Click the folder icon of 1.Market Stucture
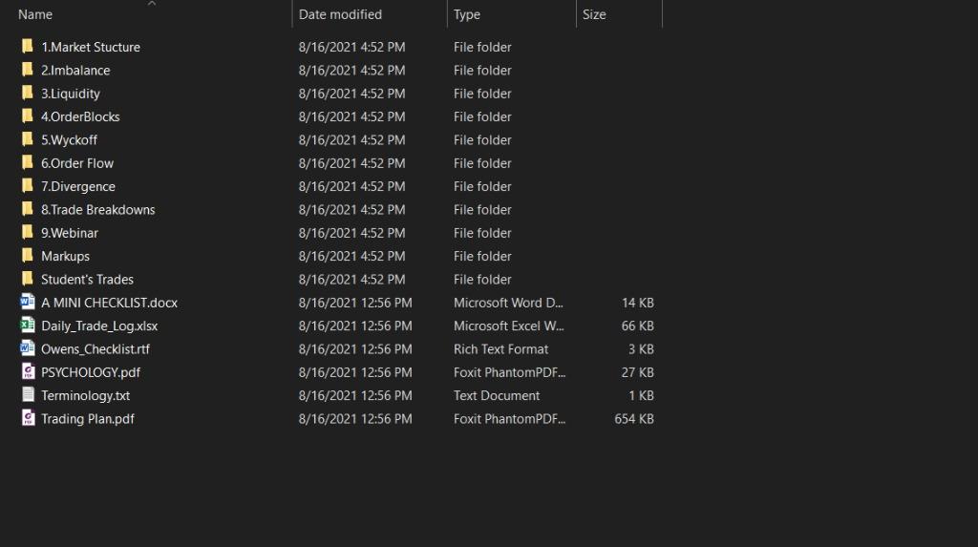Image resolution: width=978 pixels, height=547 pixels. 27,47
